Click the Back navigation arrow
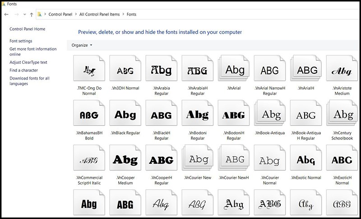Screen dimensions: 361x219 [x=6, y=14]
